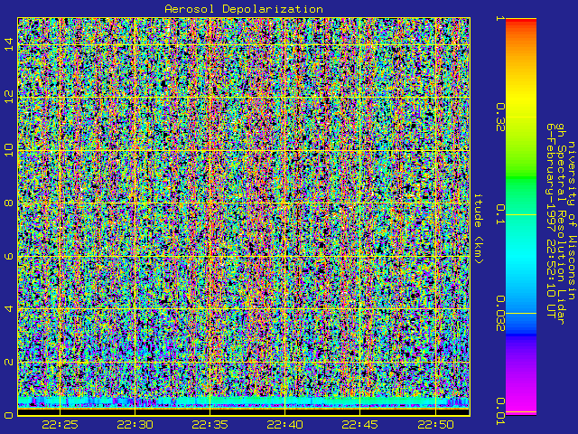The height and width of the screenshot is (434, 578).
Task: Click the colorbar top value 1
Action: coord(499,18)
